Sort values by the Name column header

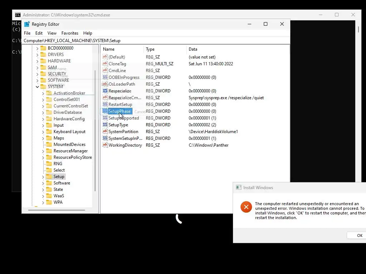pos(122,49)
